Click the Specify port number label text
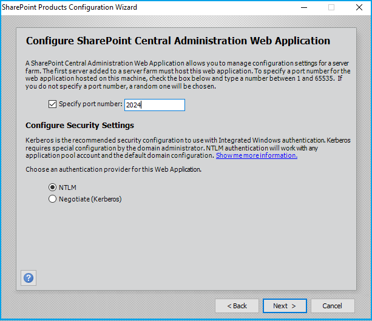This screenshot has width=372, height=321. tap(90, 104)
